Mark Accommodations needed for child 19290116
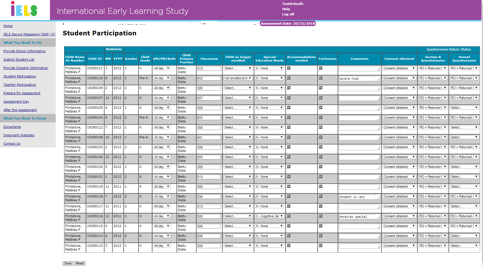483x272 pixels. tap(289, 216)
